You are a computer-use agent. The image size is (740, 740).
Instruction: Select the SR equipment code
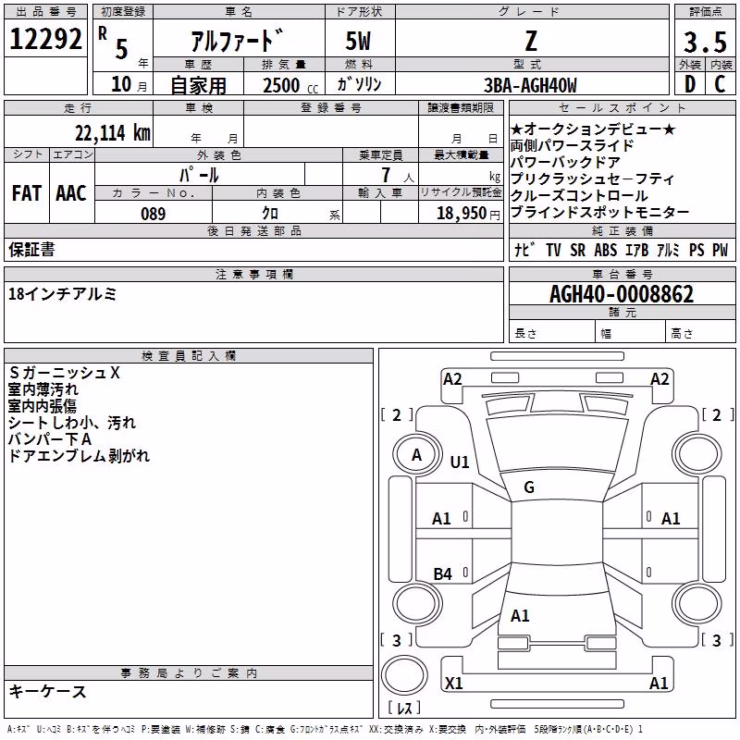coord(577,250)
